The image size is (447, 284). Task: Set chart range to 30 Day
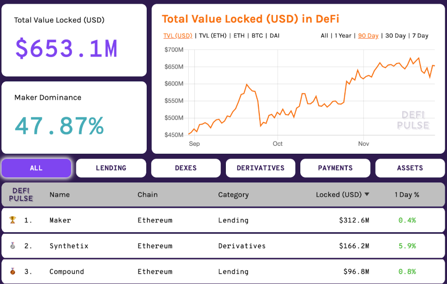pyautogui.click(x=395, y=36)
